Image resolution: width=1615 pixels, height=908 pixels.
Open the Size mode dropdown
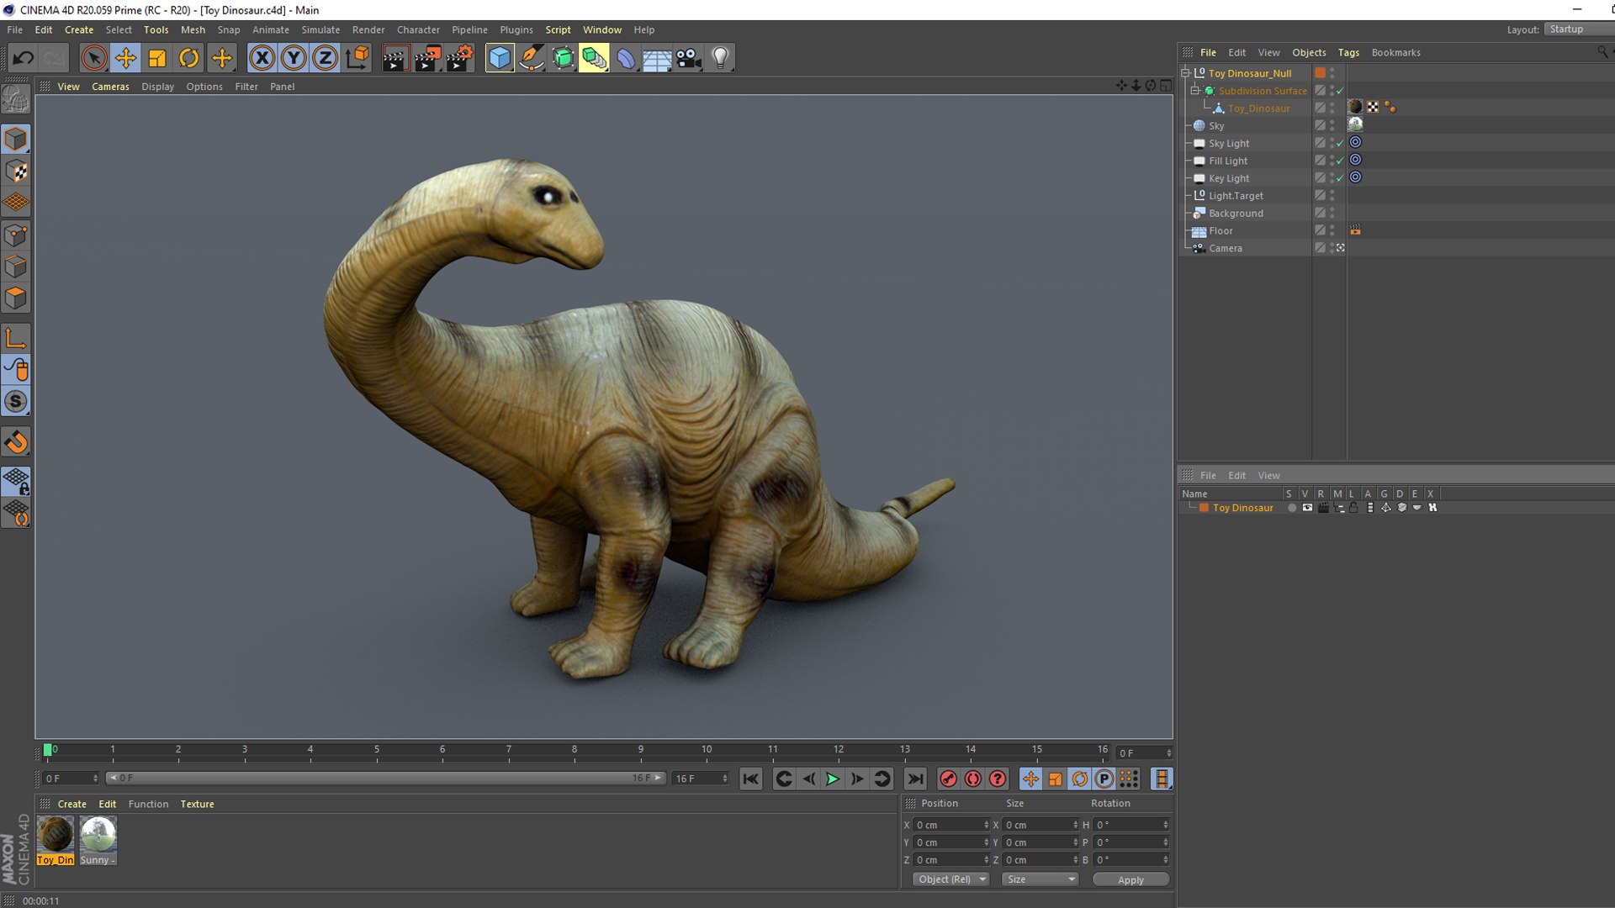coord(1040,879)
